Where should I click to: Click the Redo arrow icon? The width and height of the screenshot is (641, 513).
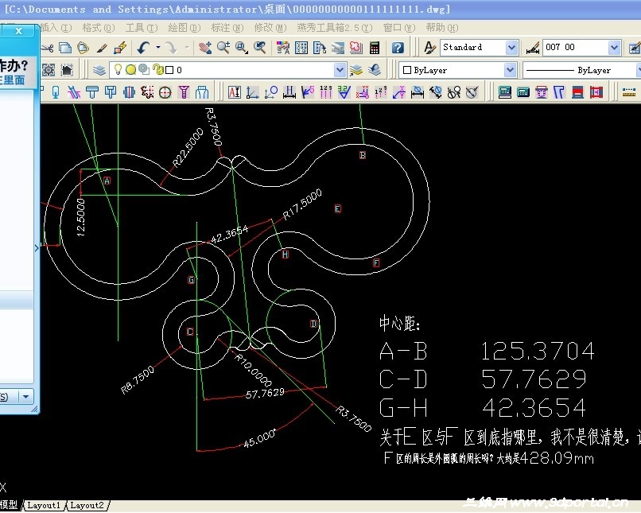[x=171, y=48]
